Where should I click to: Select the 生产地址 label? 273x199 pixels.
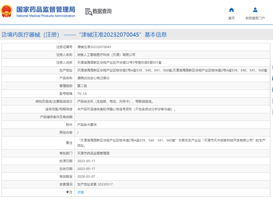tap(66, 70)
